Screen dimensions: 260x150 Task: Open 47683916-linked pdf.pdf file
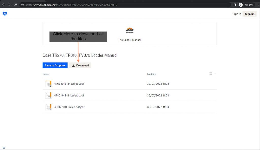click(x=69, y=84)
